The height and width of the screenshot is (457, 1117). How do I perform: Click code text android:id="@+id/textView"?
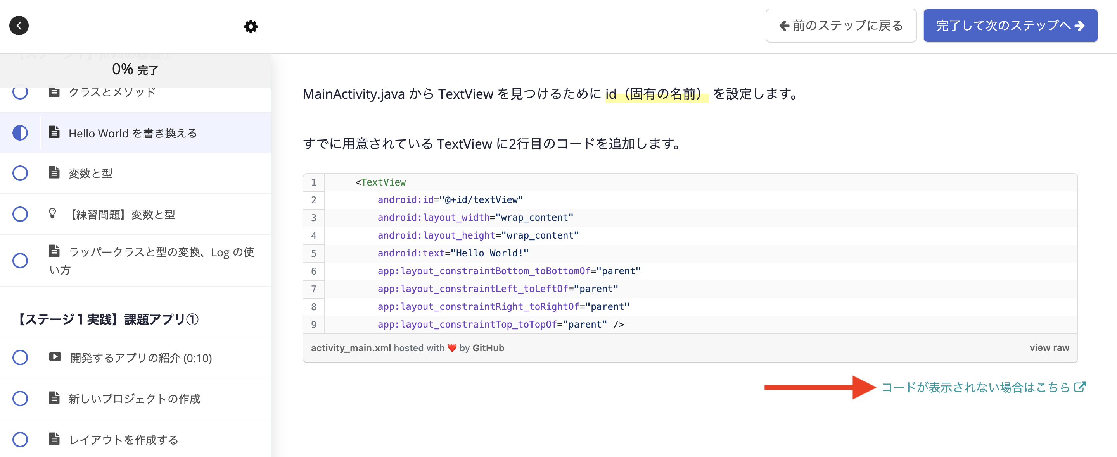click(x=450, y=200)
